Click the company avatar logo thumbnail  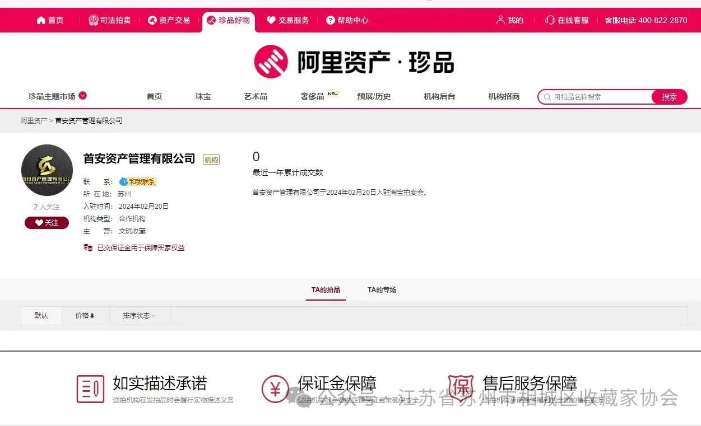point(47,170)
